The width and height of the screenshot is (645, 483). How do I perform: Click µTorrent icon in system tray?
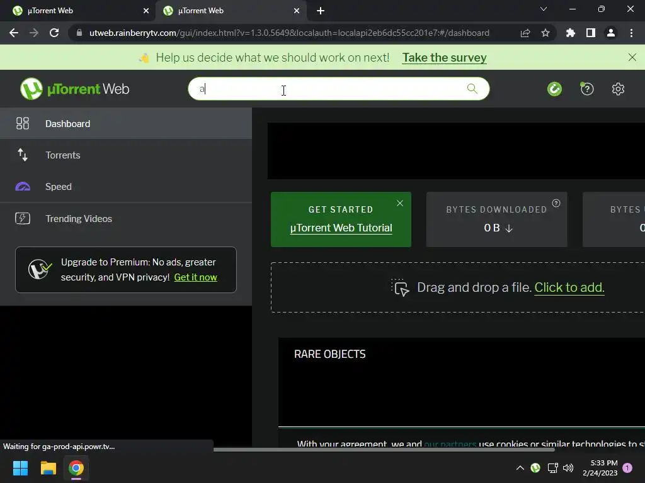[535, 468]
